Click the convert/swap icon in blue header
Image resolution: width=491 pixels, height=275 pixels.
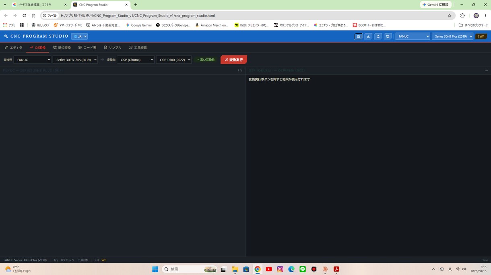(388, 37)
